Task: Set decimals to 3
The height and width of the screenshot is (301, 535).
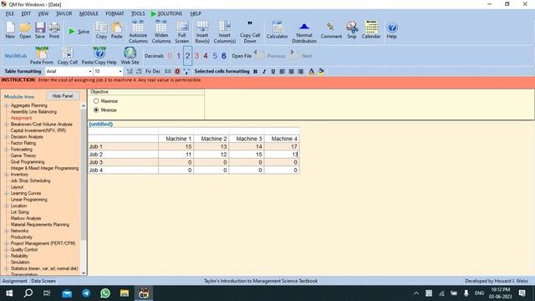Action: tap(196, 56)
